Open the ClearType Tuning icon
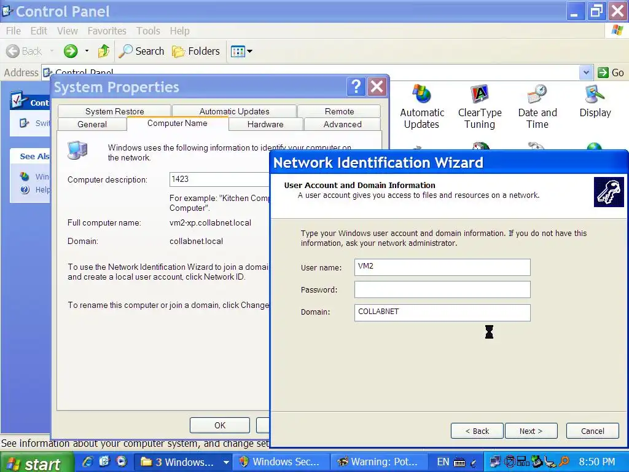This screenshot has width=629, height=472. 480,107
